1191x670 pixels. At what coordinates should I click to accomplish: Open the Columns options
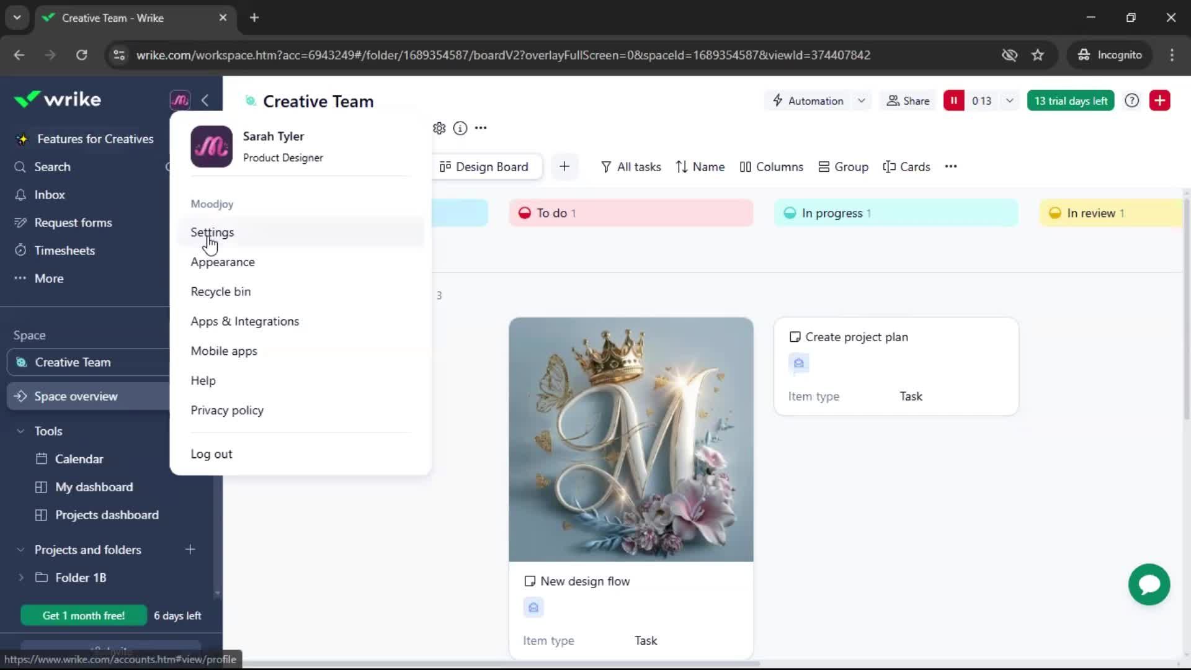(x=771, y=167)
